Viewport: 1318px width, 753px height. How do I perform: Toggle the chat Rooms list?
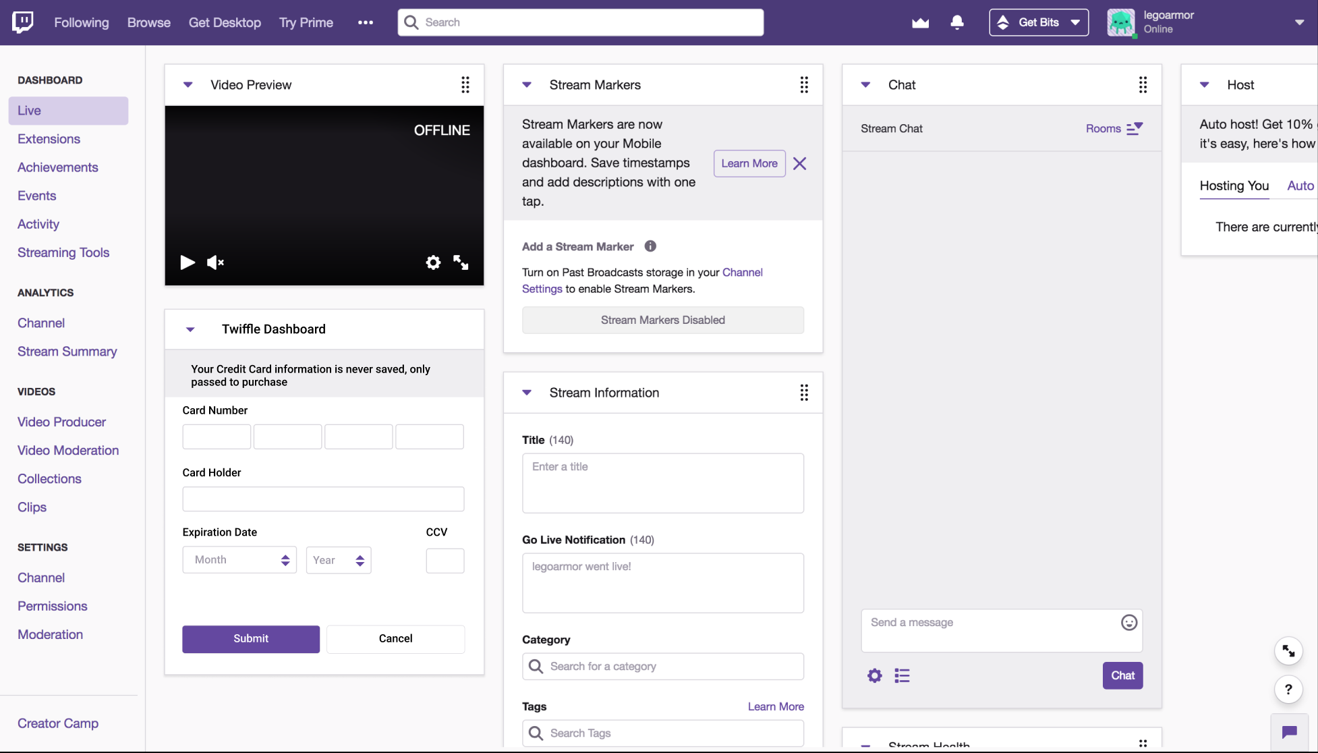click(1114, 128)
